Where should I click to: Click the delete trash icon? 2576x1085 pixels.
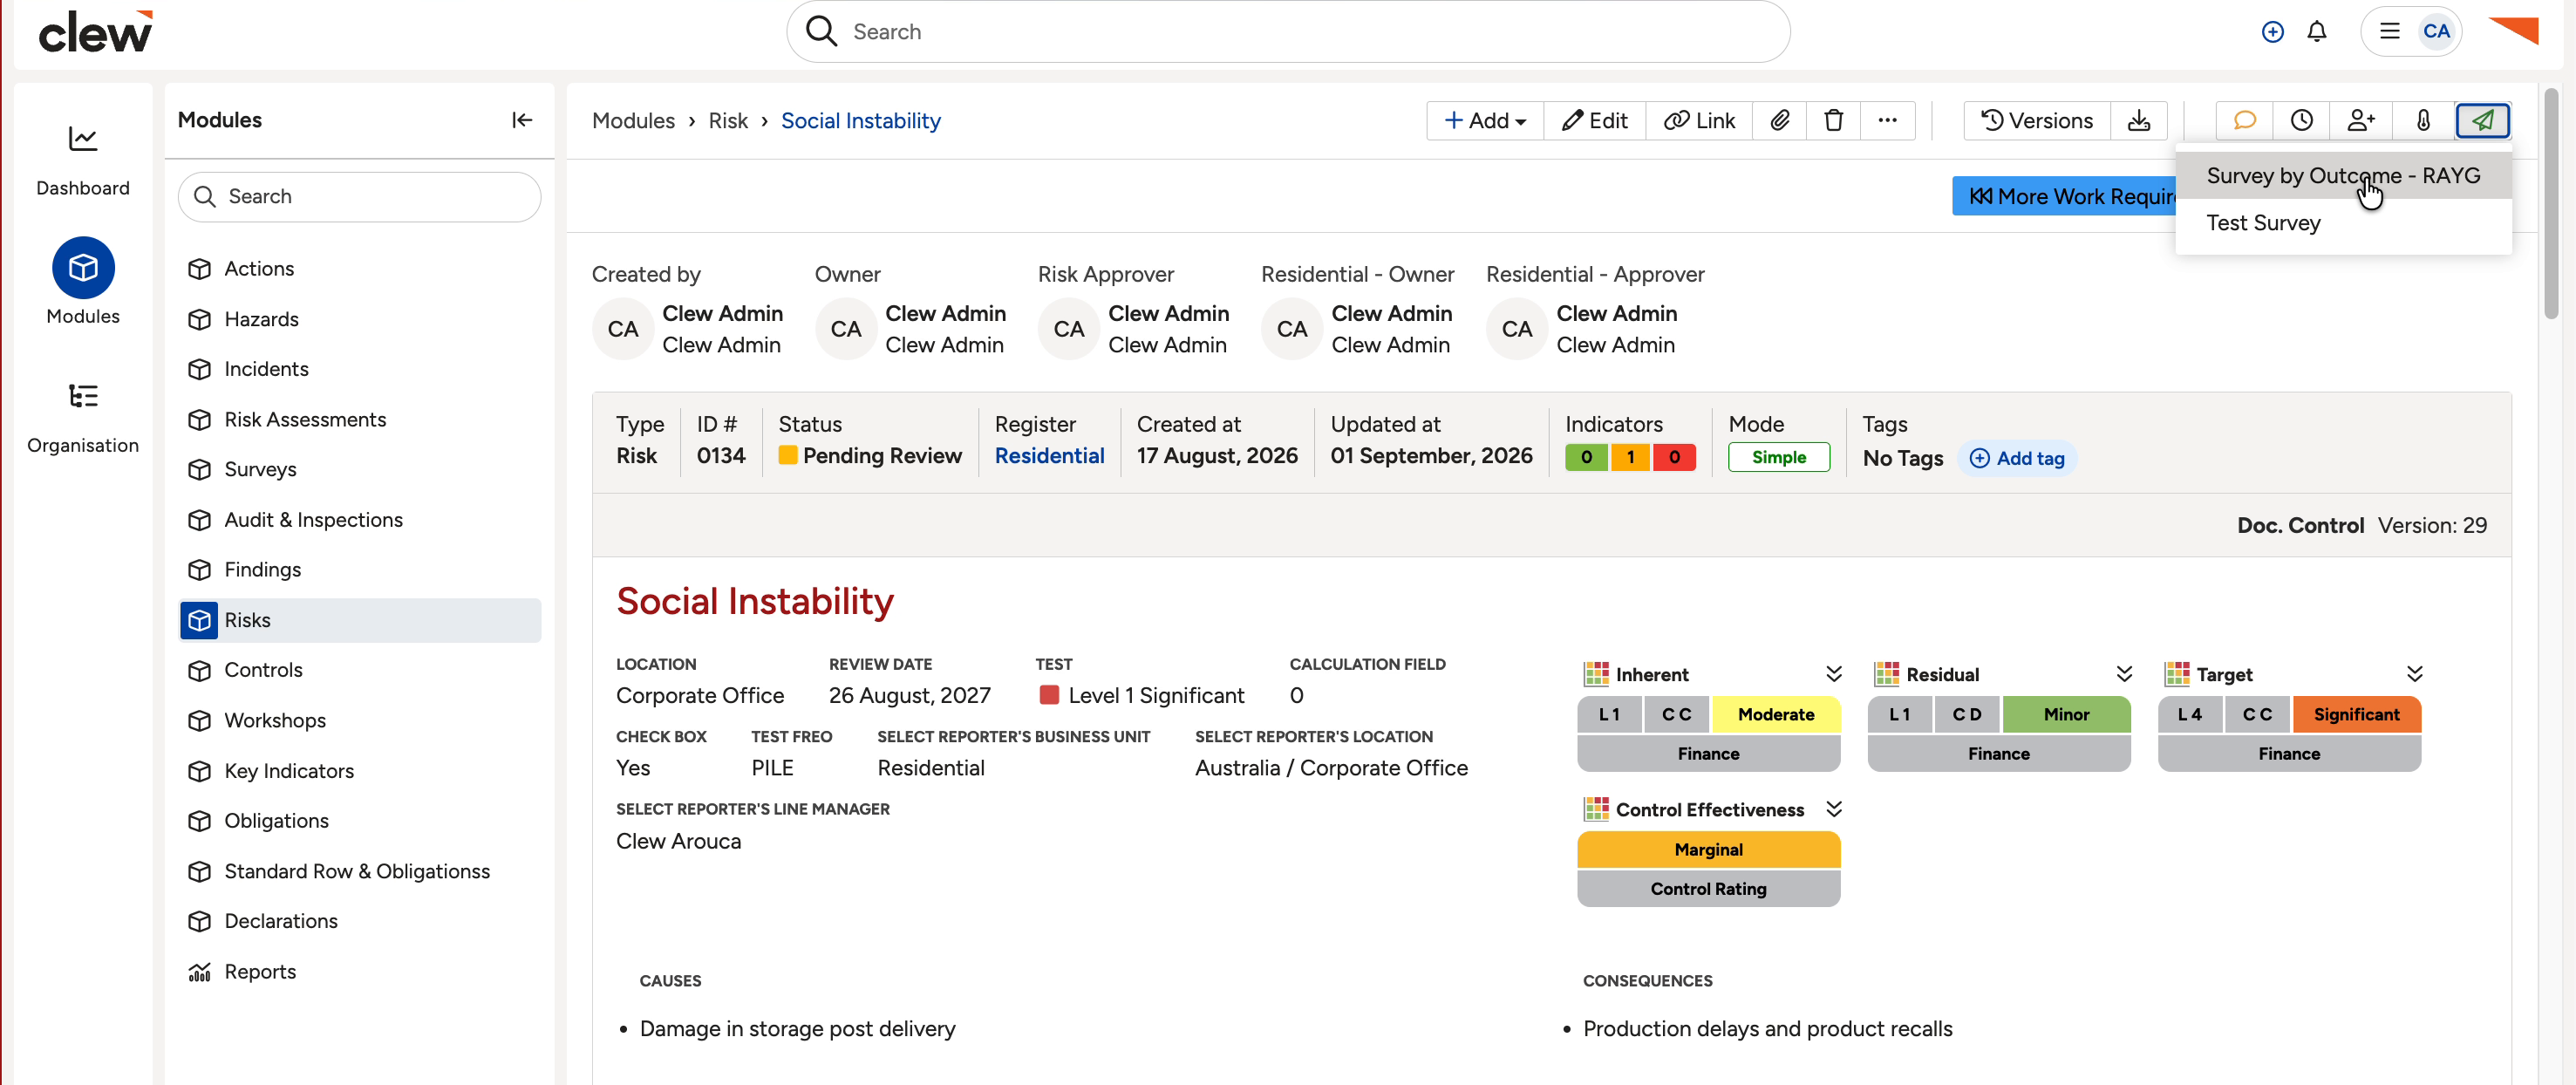1833,120
